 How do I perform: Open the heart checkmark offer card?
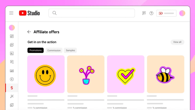pyautogui.click(x=126, y=74)
